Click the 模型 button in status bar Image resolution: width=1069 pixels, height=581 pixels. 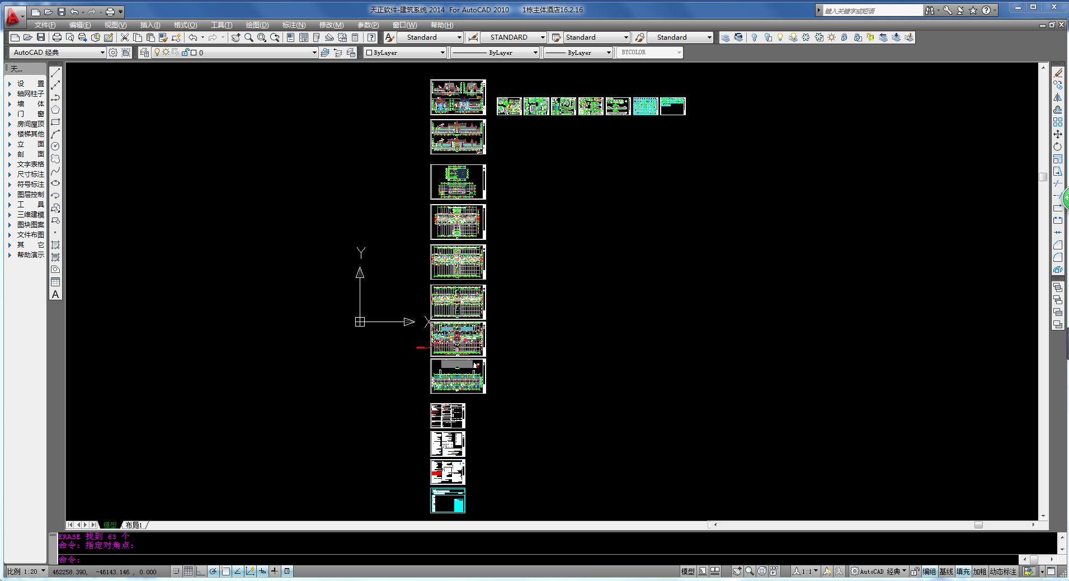(687, 571)
